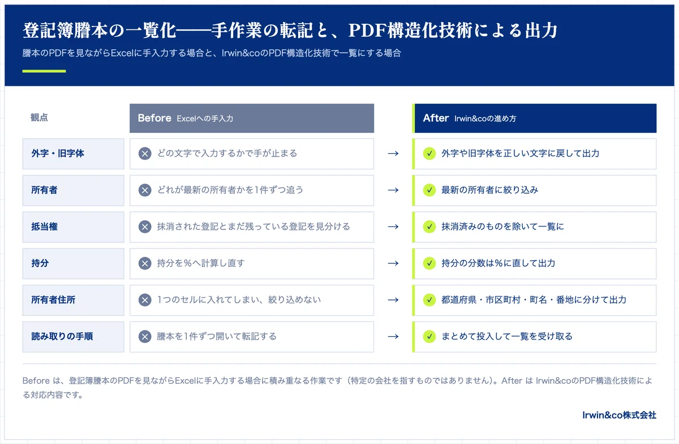Select the 所有者住所 row label
679x444 pixels.
pyautogui.click(x=73, y=300)
